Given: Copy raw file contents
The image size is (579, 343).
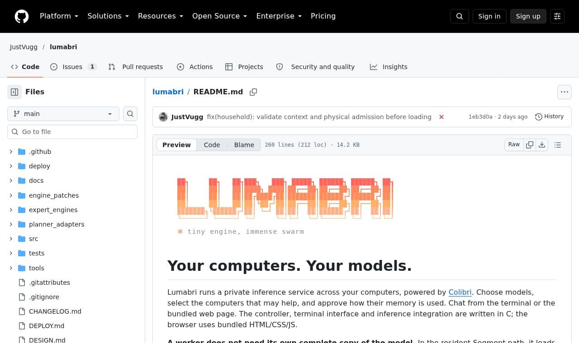Looking at the screenshot, I should click(x=530, y=145).
